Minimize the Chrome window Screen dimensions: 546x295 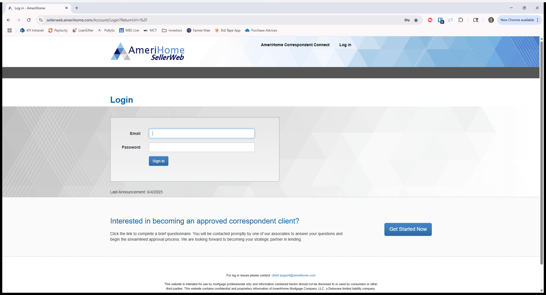511,8
